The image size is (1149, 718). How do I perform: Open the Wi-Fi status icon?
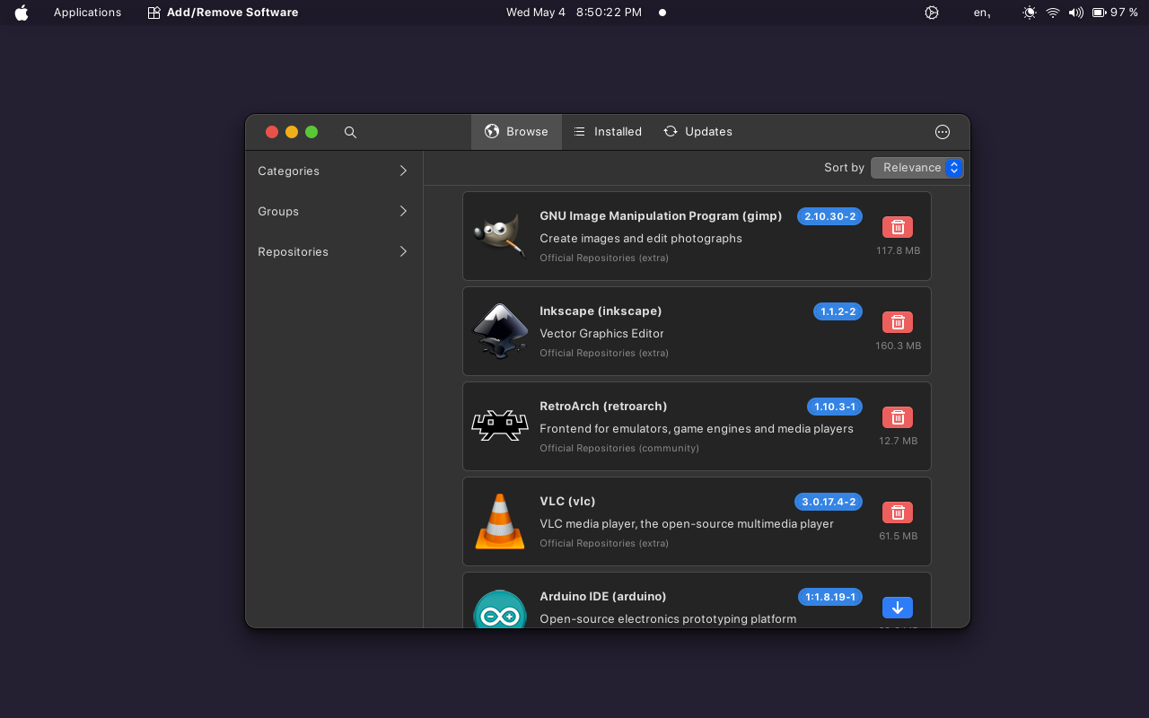point(1053,13)
